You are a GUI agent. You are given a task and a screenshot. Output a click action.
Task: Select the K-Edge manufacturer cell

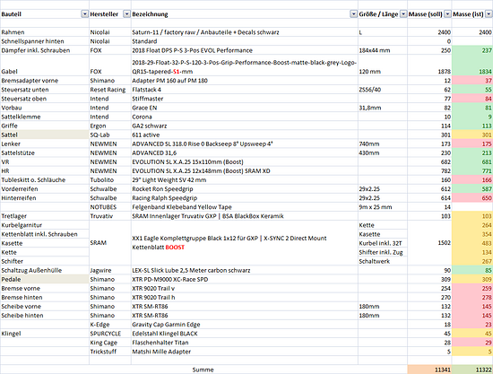pyautogui.click(x=110, y=325)
